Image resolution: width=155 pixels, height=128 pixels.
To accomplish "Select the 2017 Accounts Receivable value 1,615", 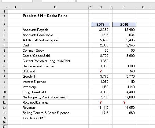I will [100, 35].
